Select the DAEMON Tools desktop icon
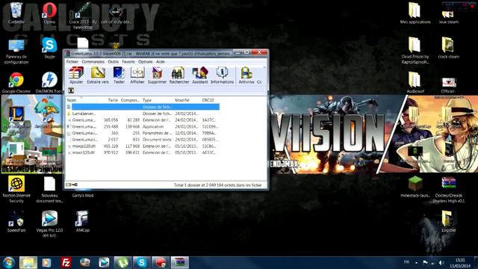Viewport: 478px width, 269px height. click(x=49, y=82)
